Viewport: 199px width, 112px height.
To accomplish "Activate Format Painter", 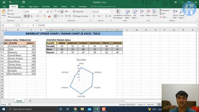I will 14,17.
